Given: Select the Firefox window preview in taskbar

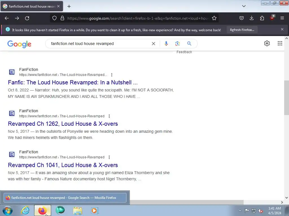Looking at the screenshot, I should tap(65, 198).
